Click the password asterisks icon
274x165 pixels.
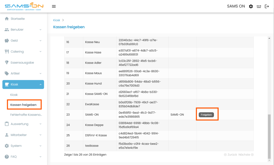[259, 6]
